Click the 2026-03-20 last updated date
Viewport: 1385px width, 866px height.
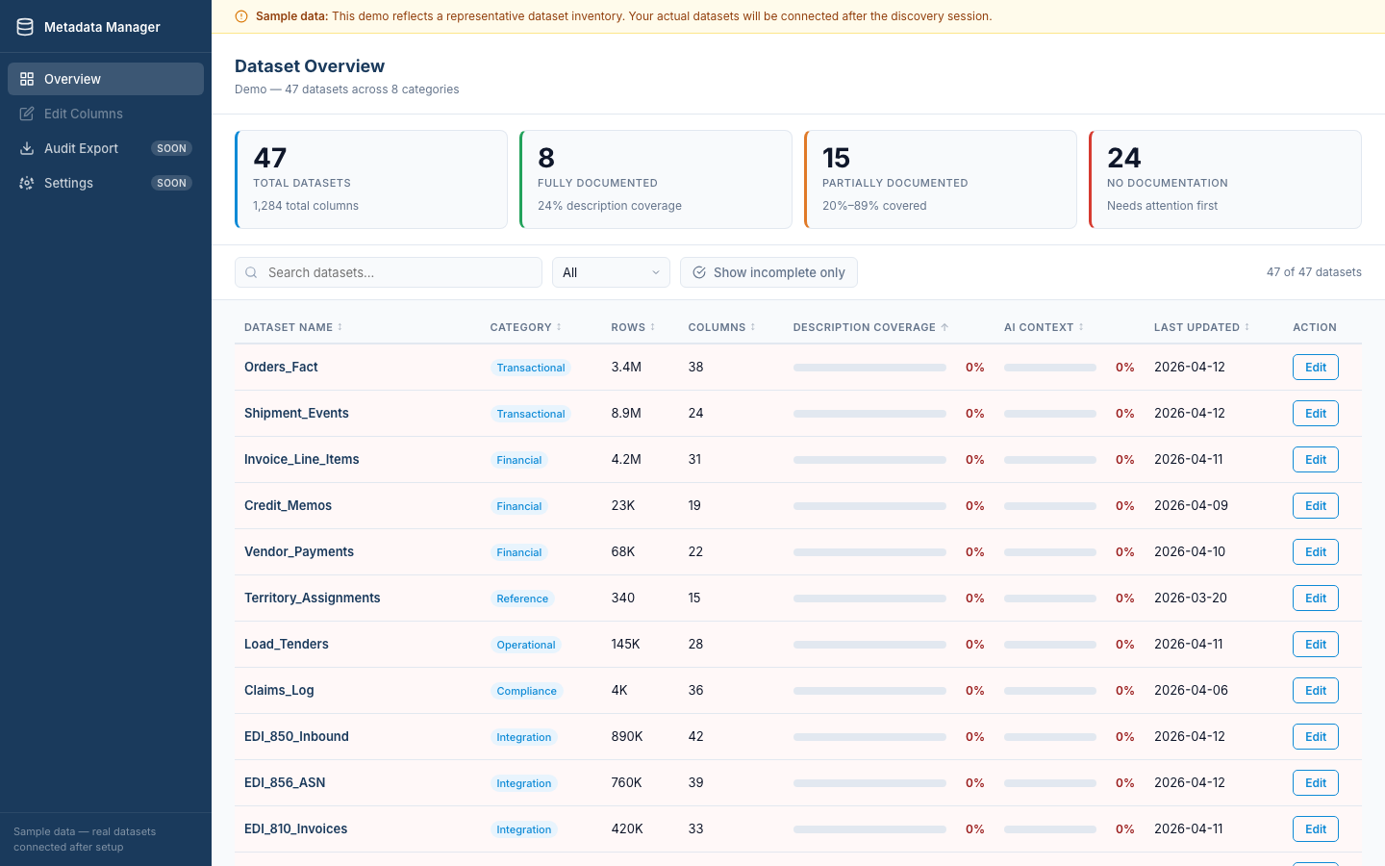click(1191, 598)
